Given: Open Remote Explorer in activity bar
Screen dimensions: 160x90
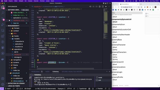Looking at the screenshot, I should click(x=3, y=30).
